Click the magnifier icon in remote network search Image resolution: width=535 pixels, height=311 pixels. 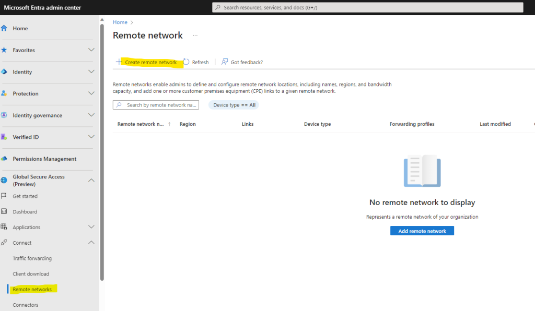click(x=119, y=105)
